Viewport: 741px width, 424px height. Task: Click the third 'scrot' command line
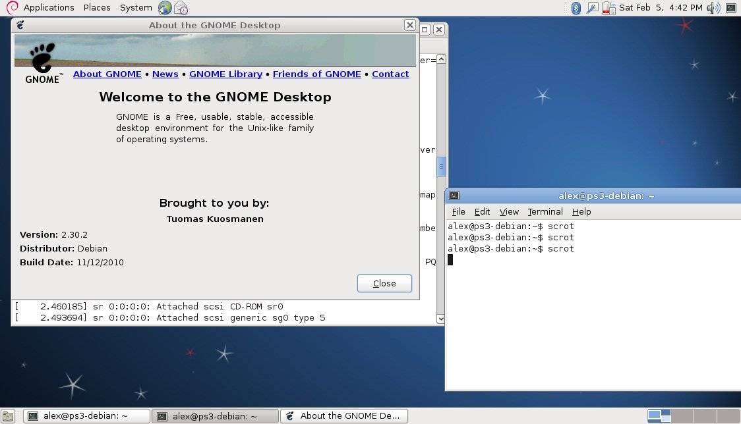point(511,249)
